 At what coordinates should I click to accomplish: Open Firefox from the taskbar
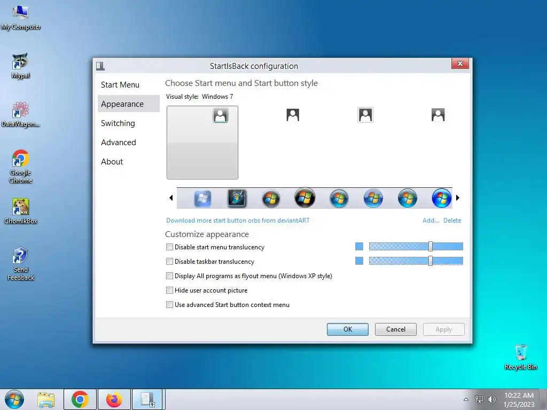(114, 399)
